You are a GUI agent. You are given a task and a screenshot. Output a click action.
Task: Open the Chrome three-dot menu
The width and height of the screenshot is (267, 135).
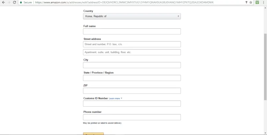263,2
